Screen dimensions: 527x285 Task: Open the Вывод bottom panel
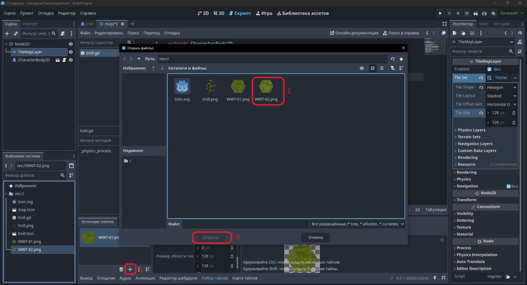tap(86, 278)
